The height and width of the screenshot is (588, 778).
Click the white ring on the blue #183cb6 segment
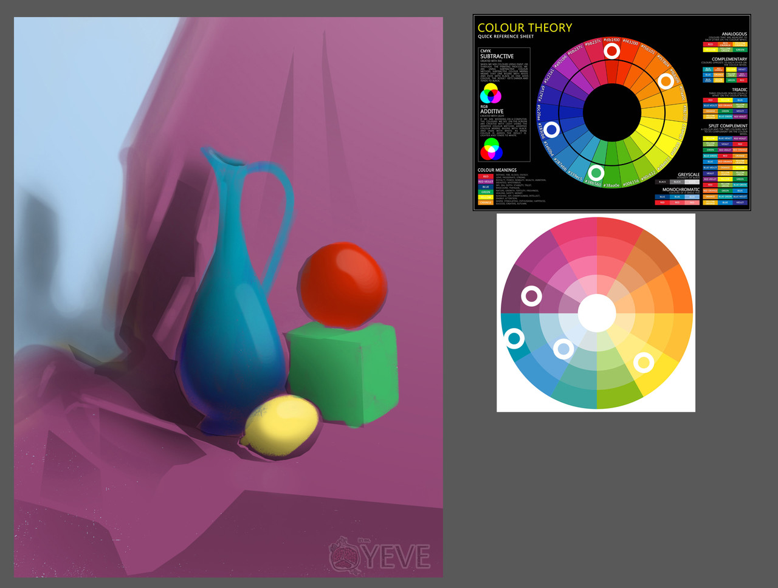click(551, 129)
